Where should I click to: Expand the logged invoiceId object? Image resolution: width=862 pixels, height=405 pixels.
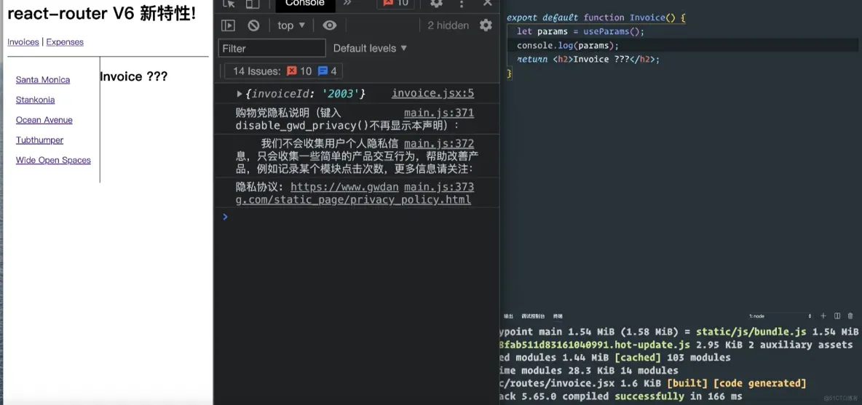point(240,94)
